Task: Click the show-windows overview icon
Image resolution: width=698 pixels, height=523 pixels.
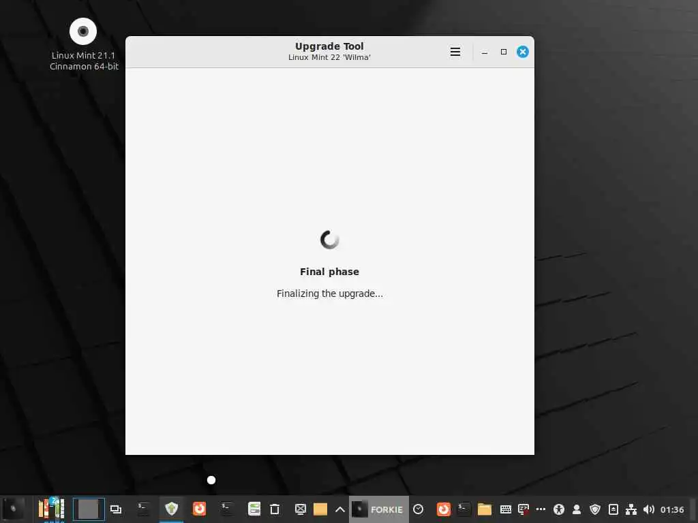Action: point(116,509)
